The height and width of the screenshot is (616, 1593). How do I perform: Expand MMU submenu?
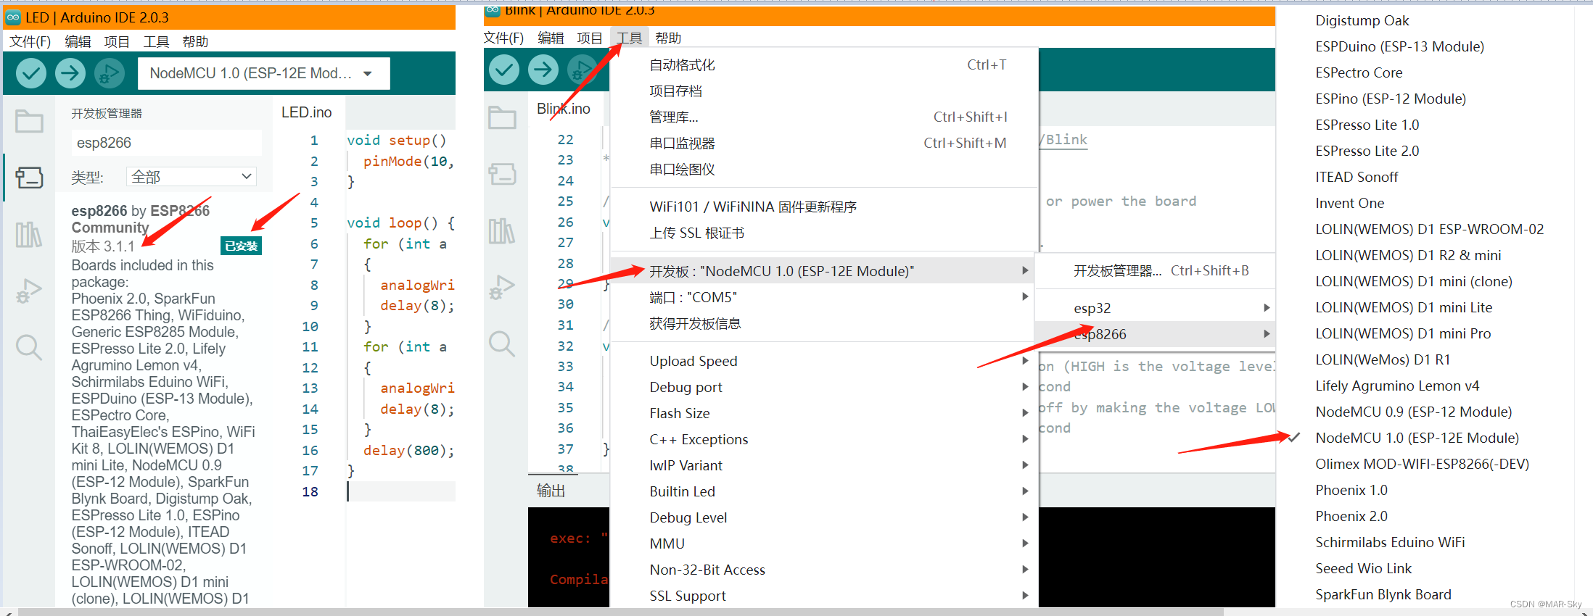pos(825,544)
